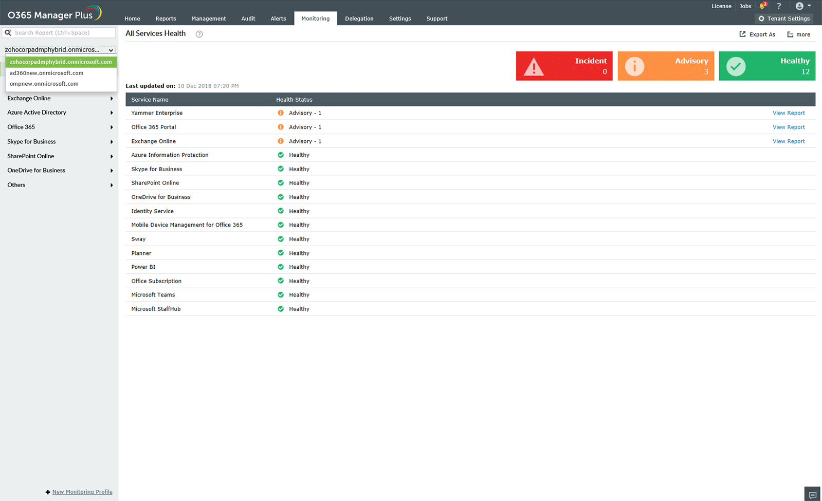Click healthy icon for Sway
This screenshot has height=501, width=822.
click(x=281, y=239)
